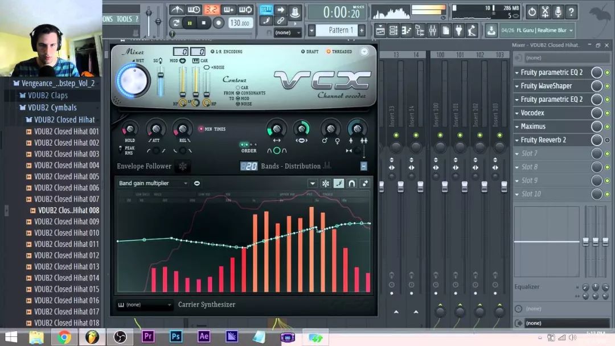
Task: Click the magnet-shaped icon in the band editor
Action: point(352,183)
